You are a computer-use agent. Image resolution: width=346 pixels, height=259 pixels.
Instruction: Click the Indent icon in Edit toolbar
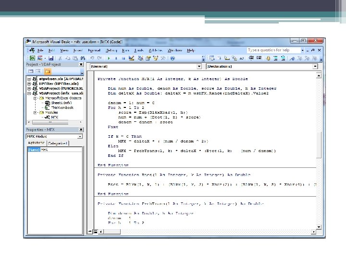coord(251,58)
